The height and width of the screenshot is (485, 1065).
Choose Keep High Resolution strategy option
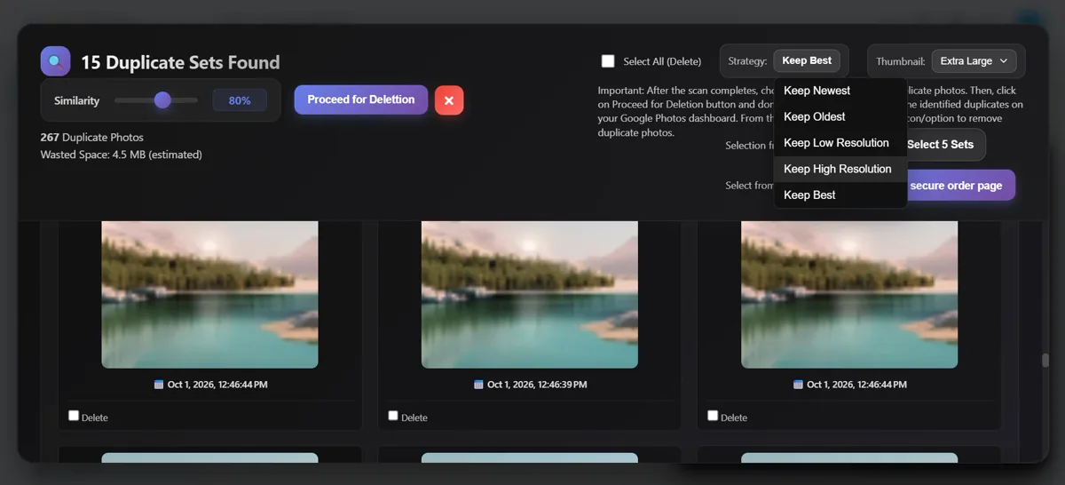[x=840, y=169]
